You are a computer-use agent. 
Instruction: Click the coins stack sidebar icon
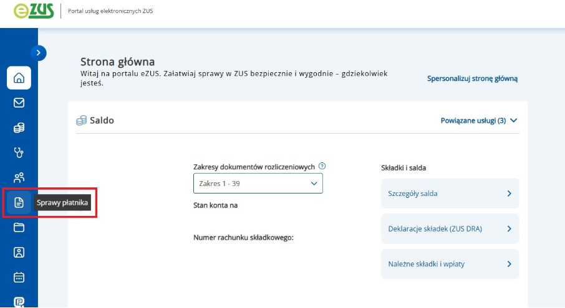click(19, 128)
